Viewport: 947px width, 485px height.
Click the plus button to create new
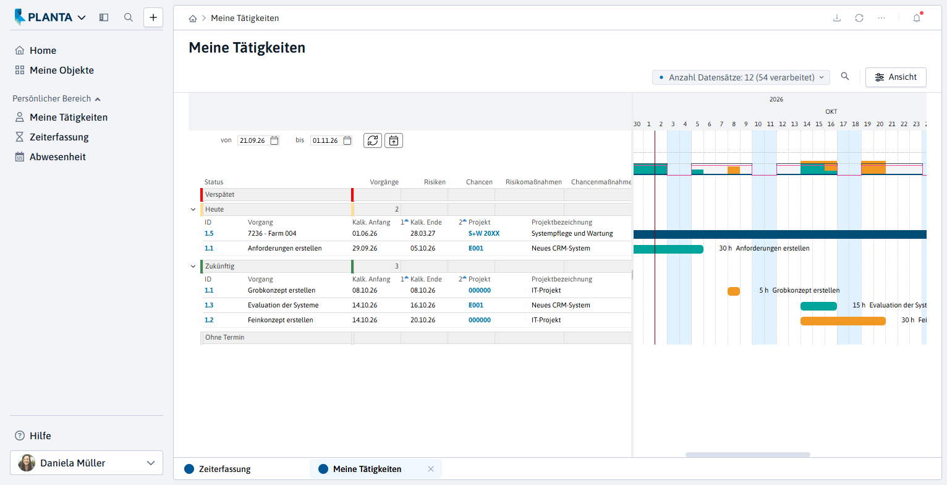coord(153,17)
